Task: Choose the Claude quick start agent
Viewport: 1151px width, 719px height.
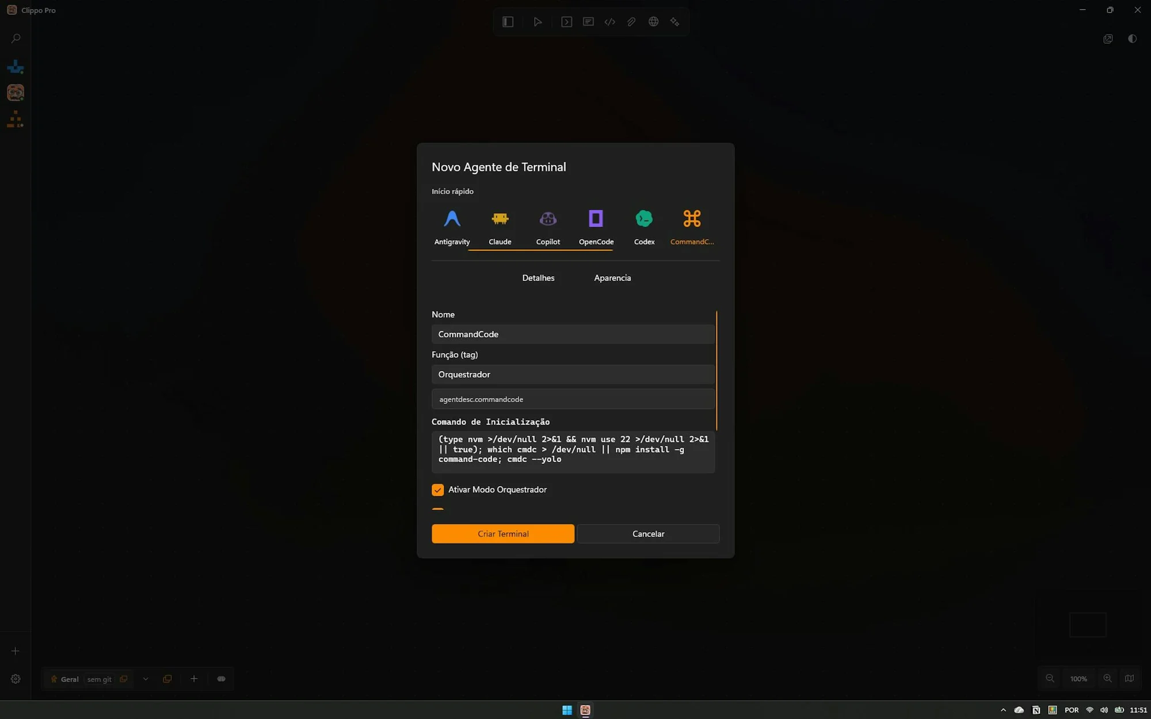Action: pos(500,227)
